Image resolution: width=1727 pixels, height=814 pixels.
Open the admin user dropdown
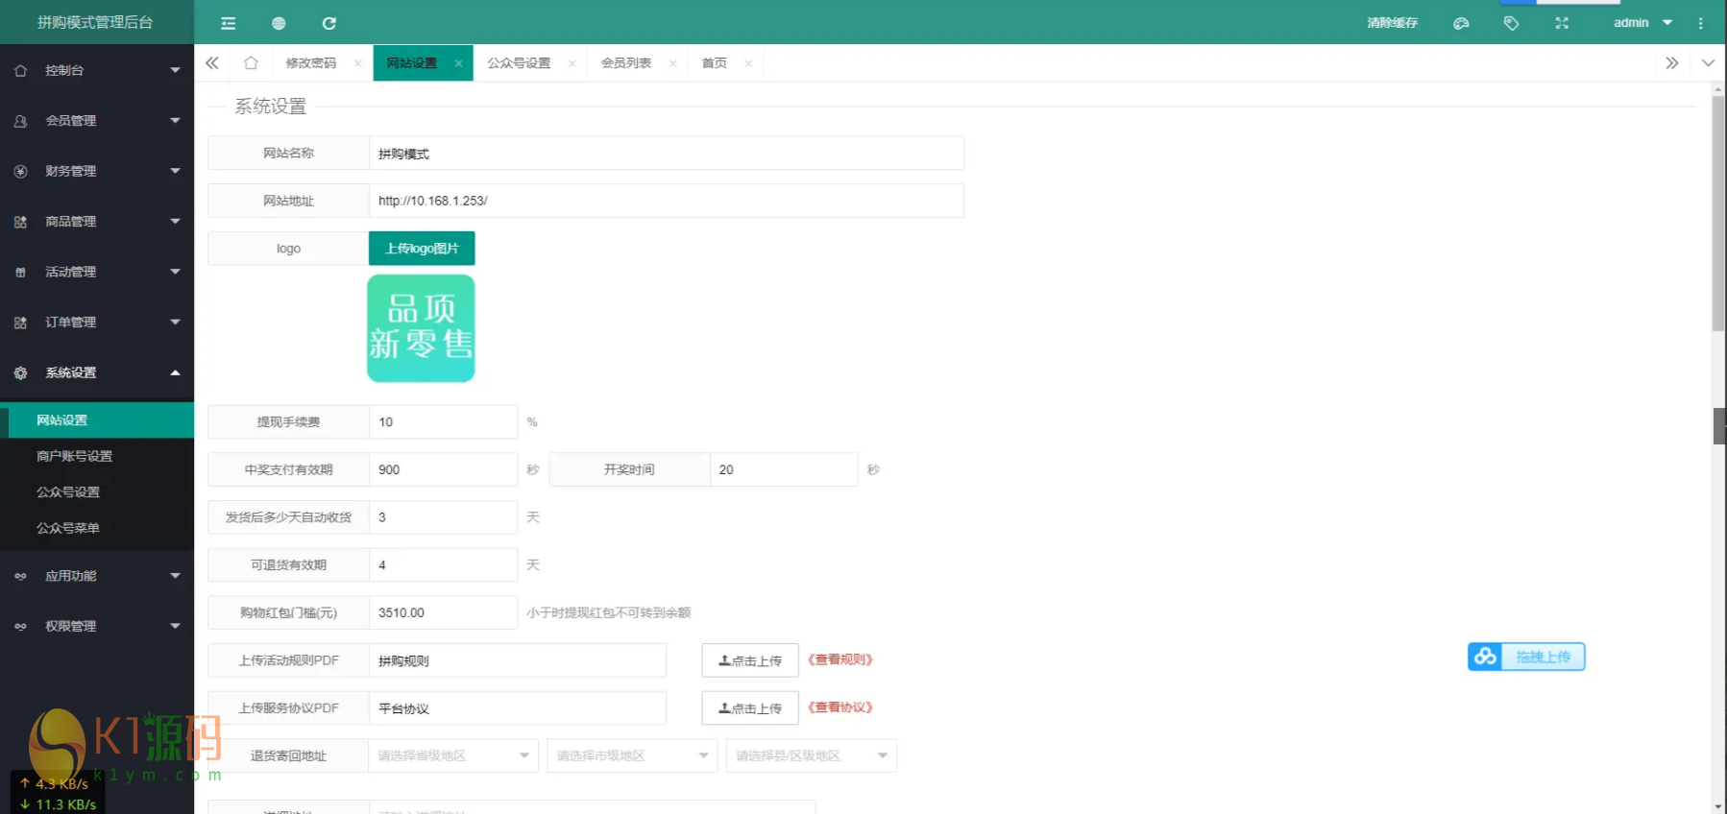(x=1642, y=23)
